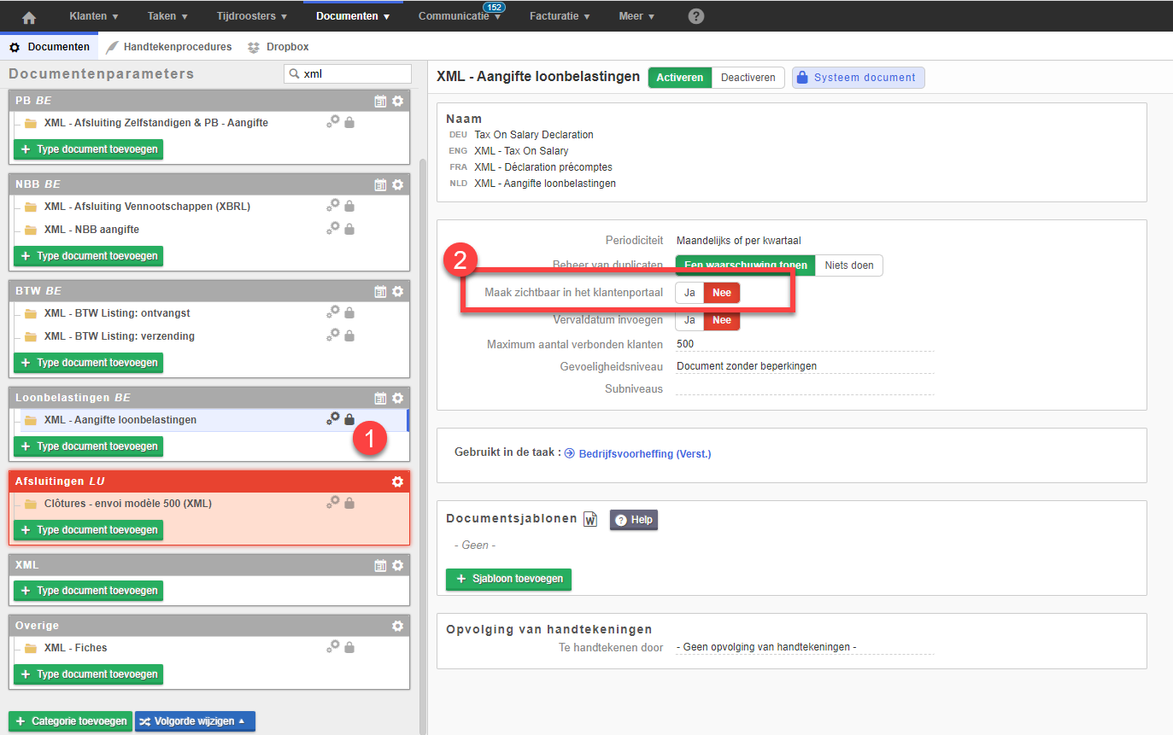Select Een waarschuwing tonen for duplicates

(745, 265)
